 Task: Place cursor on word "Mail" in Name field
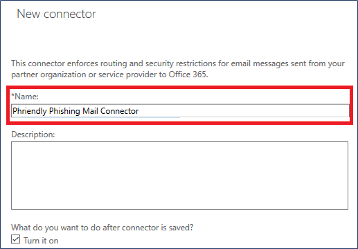click(x=90, y=111)
